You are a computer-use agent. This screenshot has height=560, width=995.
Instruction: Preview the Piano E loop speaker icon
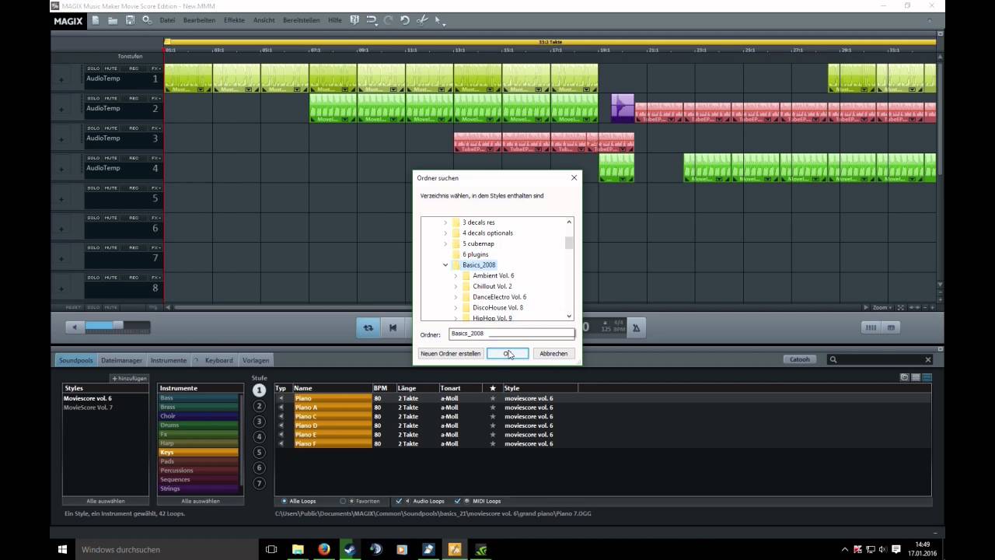[281, 435]
